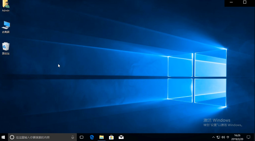Open the Action Center notifications
Screen dimensions: 255x141
point(248,137)
